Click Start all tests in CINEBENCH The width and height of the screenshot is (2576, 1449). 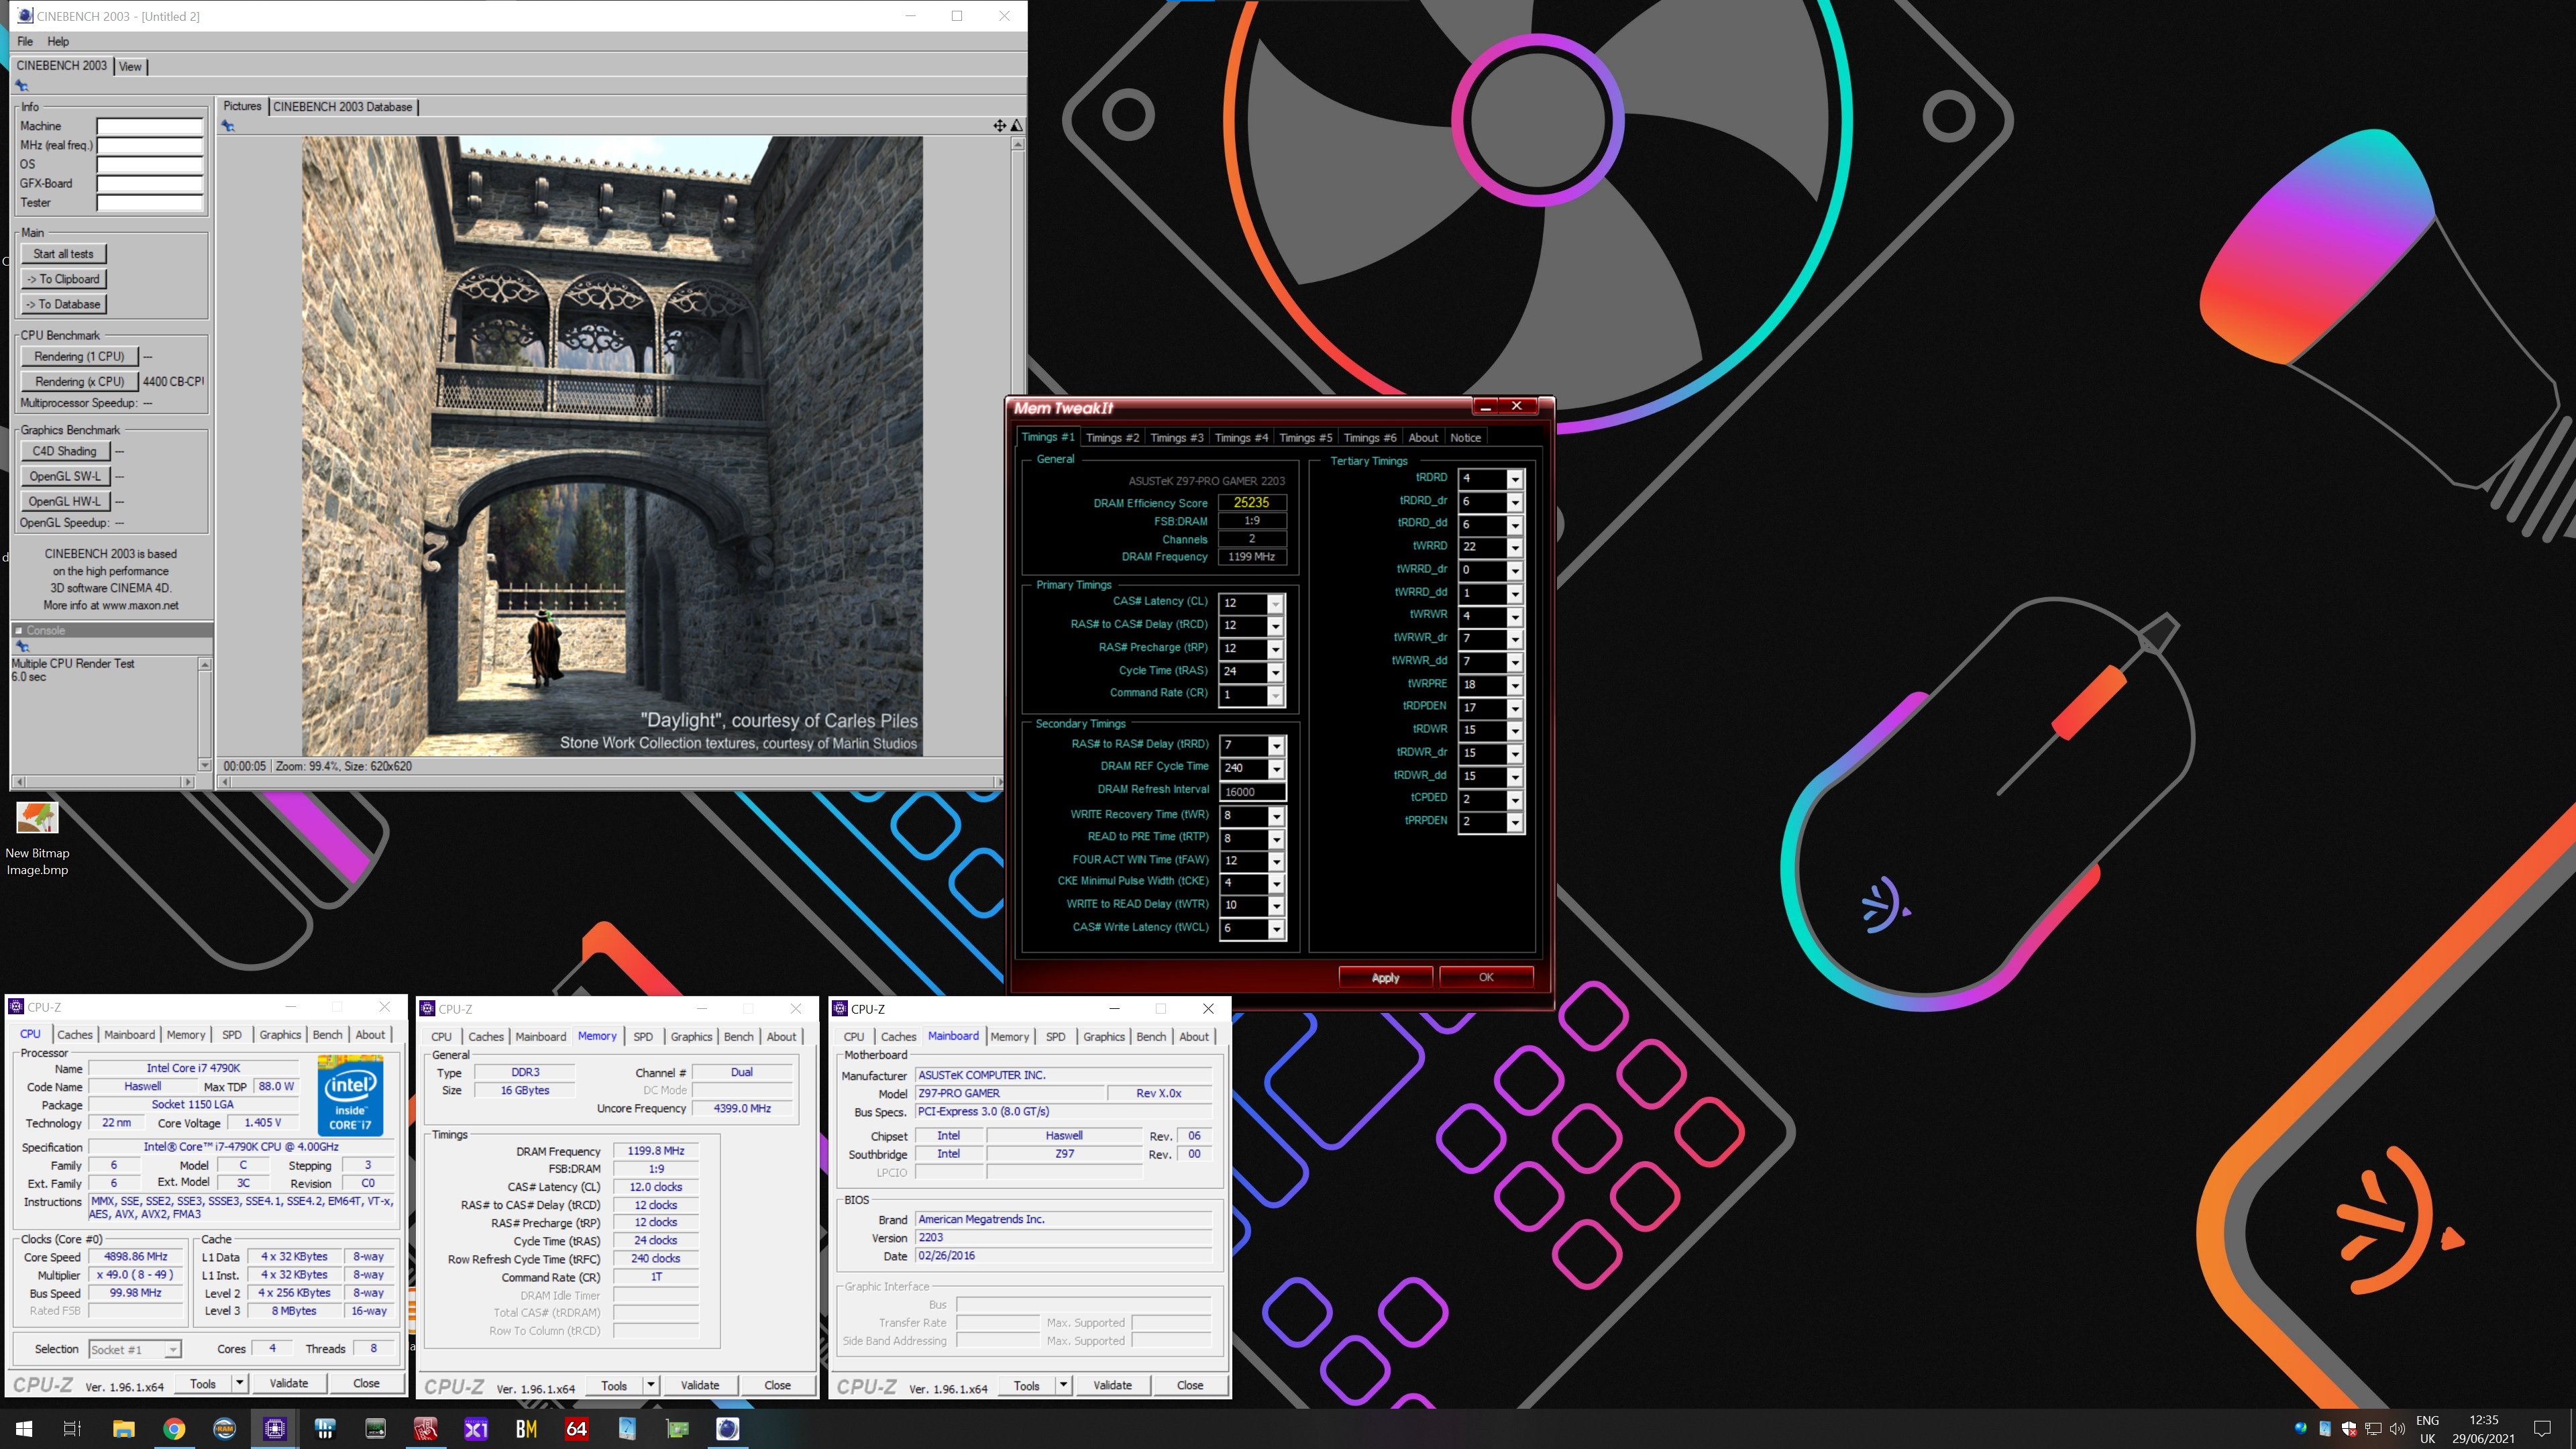pyautogui.click(x=63, y=254)
